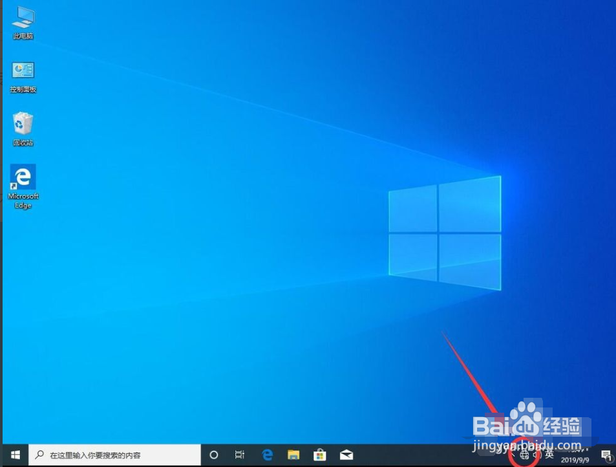Launch the Microsoft Store app
Viewport: 616px width, 467px height.
click(319, 455)
